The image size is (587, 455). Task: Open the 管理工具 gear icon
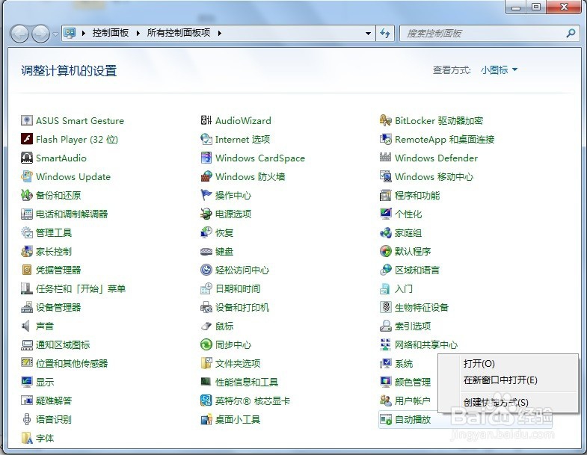[27, 233]
